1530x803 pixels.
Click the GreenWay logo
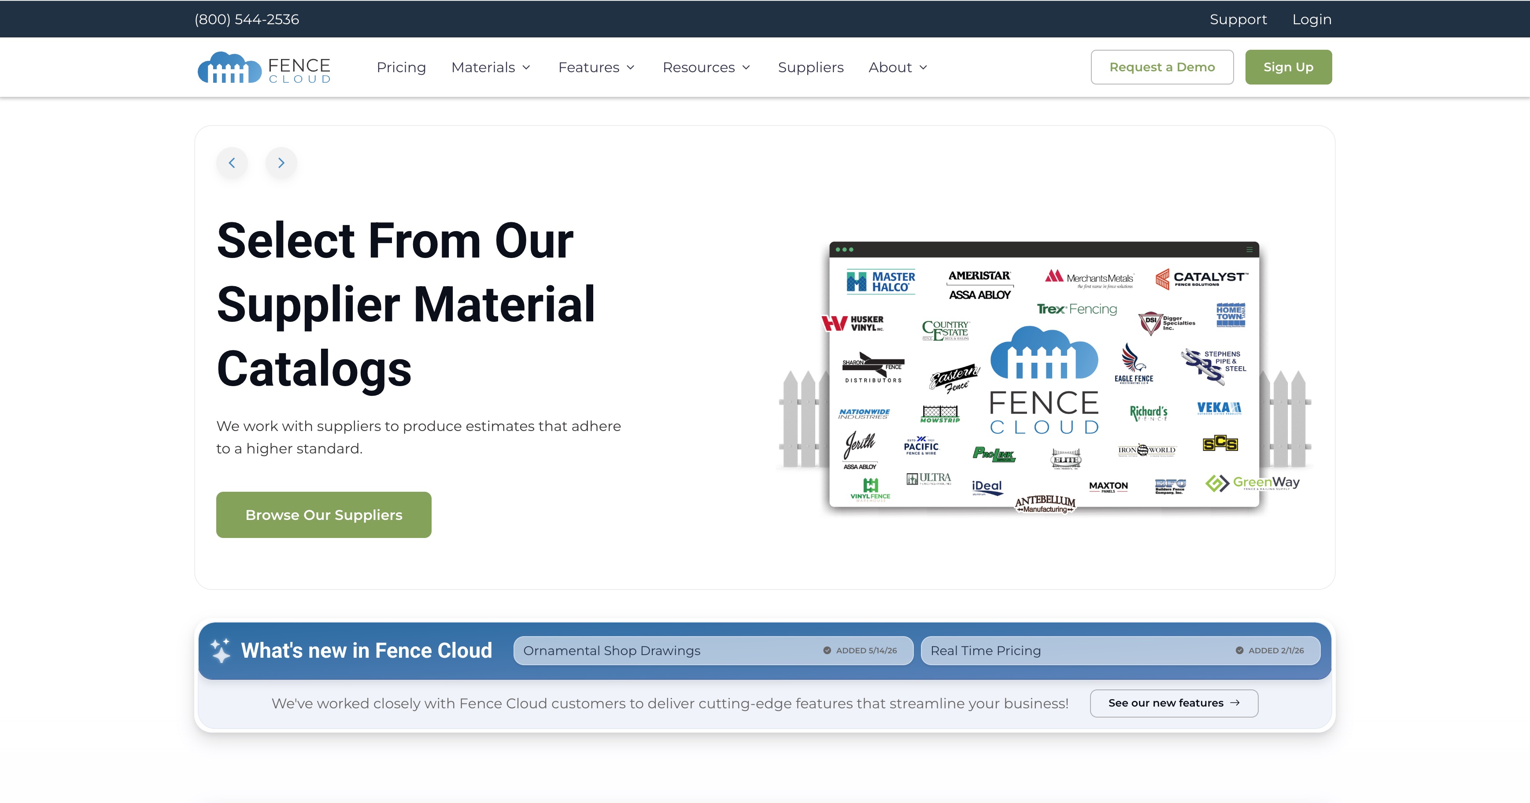coord(1252,483)
